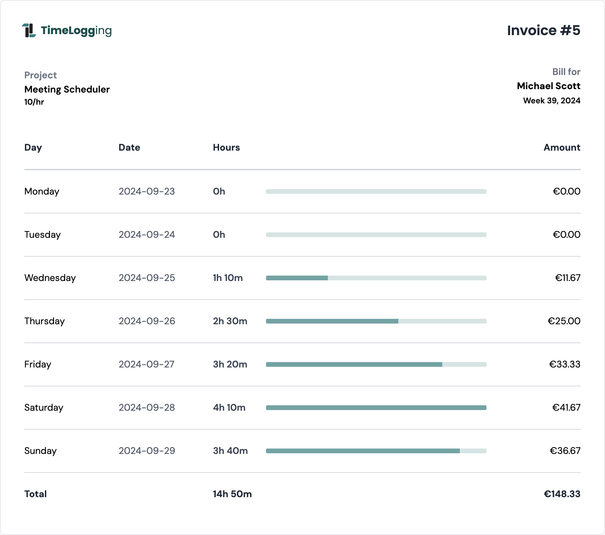
Task: Select the 'Thursday' row label
Action: (45, 321)
